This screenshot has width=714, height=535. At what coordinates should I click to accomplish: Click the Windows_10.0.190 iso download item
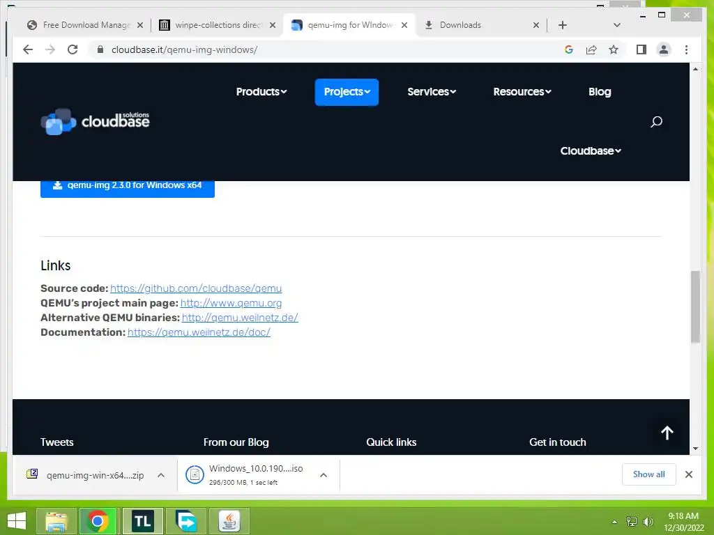[245, 475]
